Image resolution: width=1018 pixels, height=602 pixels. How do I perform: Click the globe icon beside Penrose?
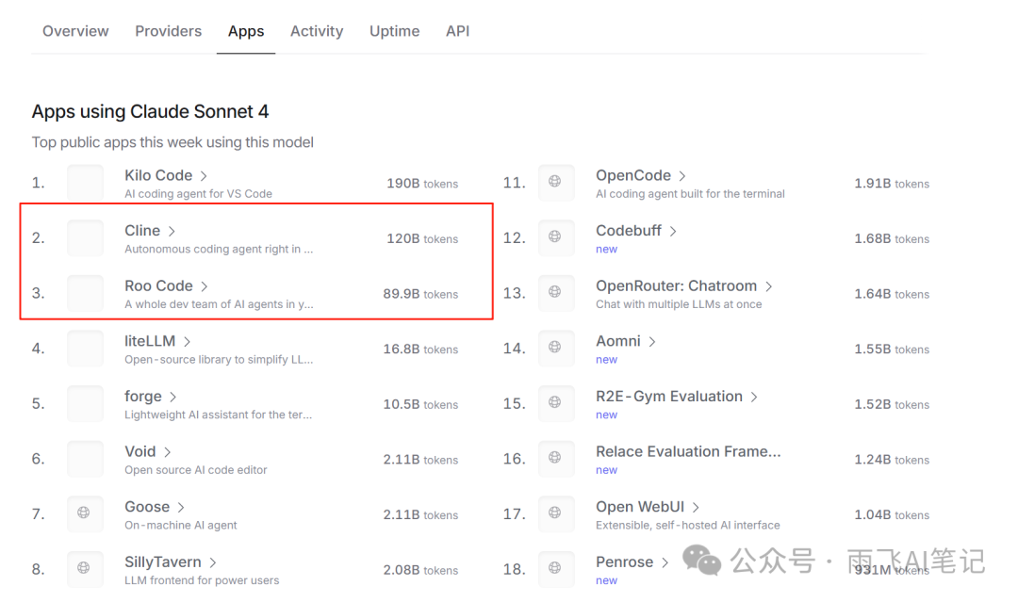pyautogui.click(x=555, y=567)
